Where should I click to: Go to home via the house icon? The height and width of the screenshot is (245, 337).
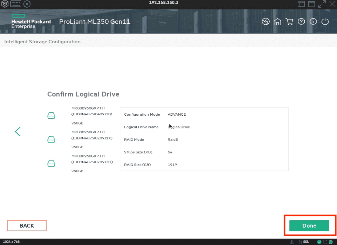click(x=277, y=22)
